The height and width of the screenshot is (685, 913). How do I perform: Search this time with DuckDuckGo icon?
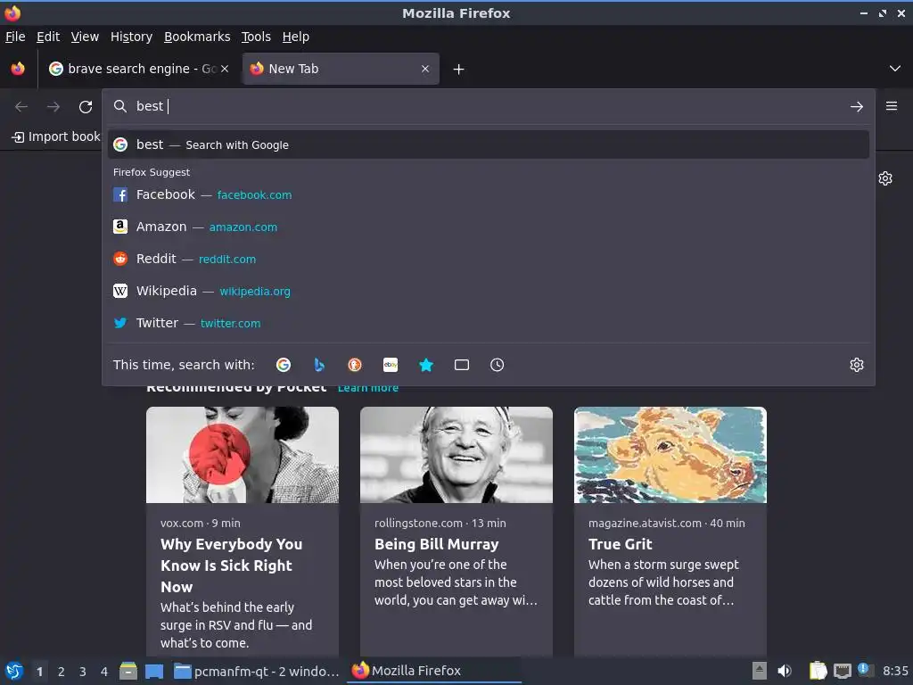(x=355, y=365)
